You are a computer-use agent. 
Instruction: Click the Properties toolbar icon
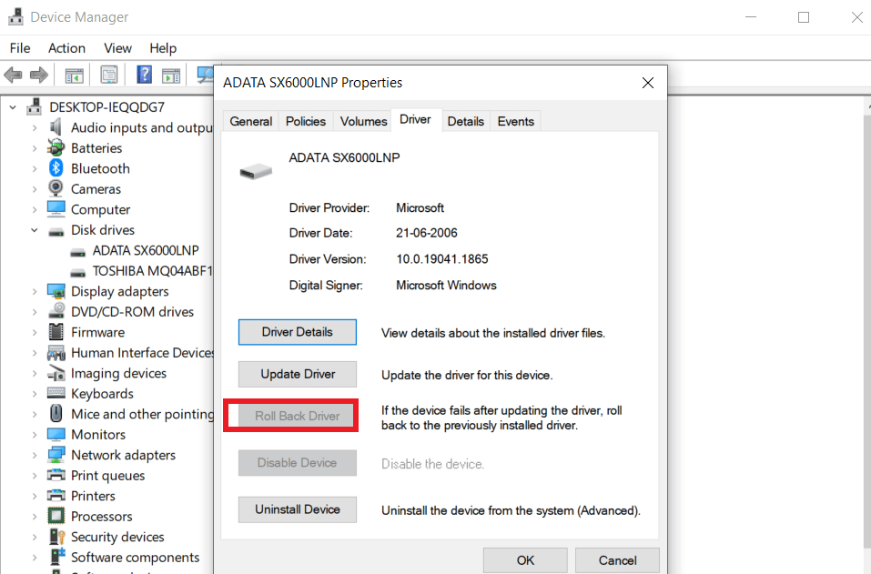(109, 75)
